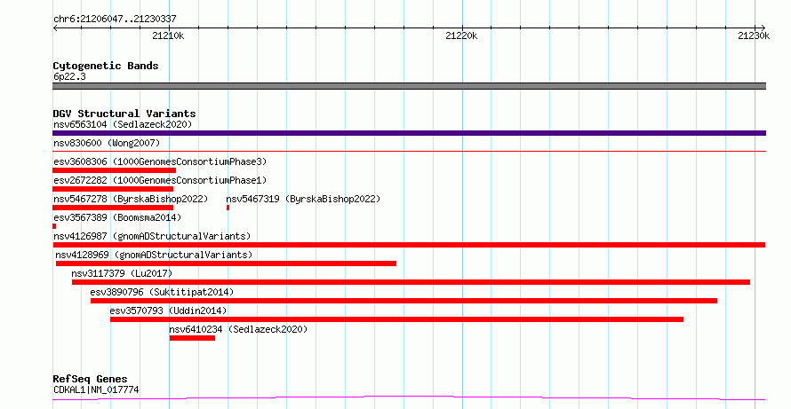Click the gray 6p22.3 cytogenetic band bar
Viewport: 791px width, 409px height.
coord(409,86)
